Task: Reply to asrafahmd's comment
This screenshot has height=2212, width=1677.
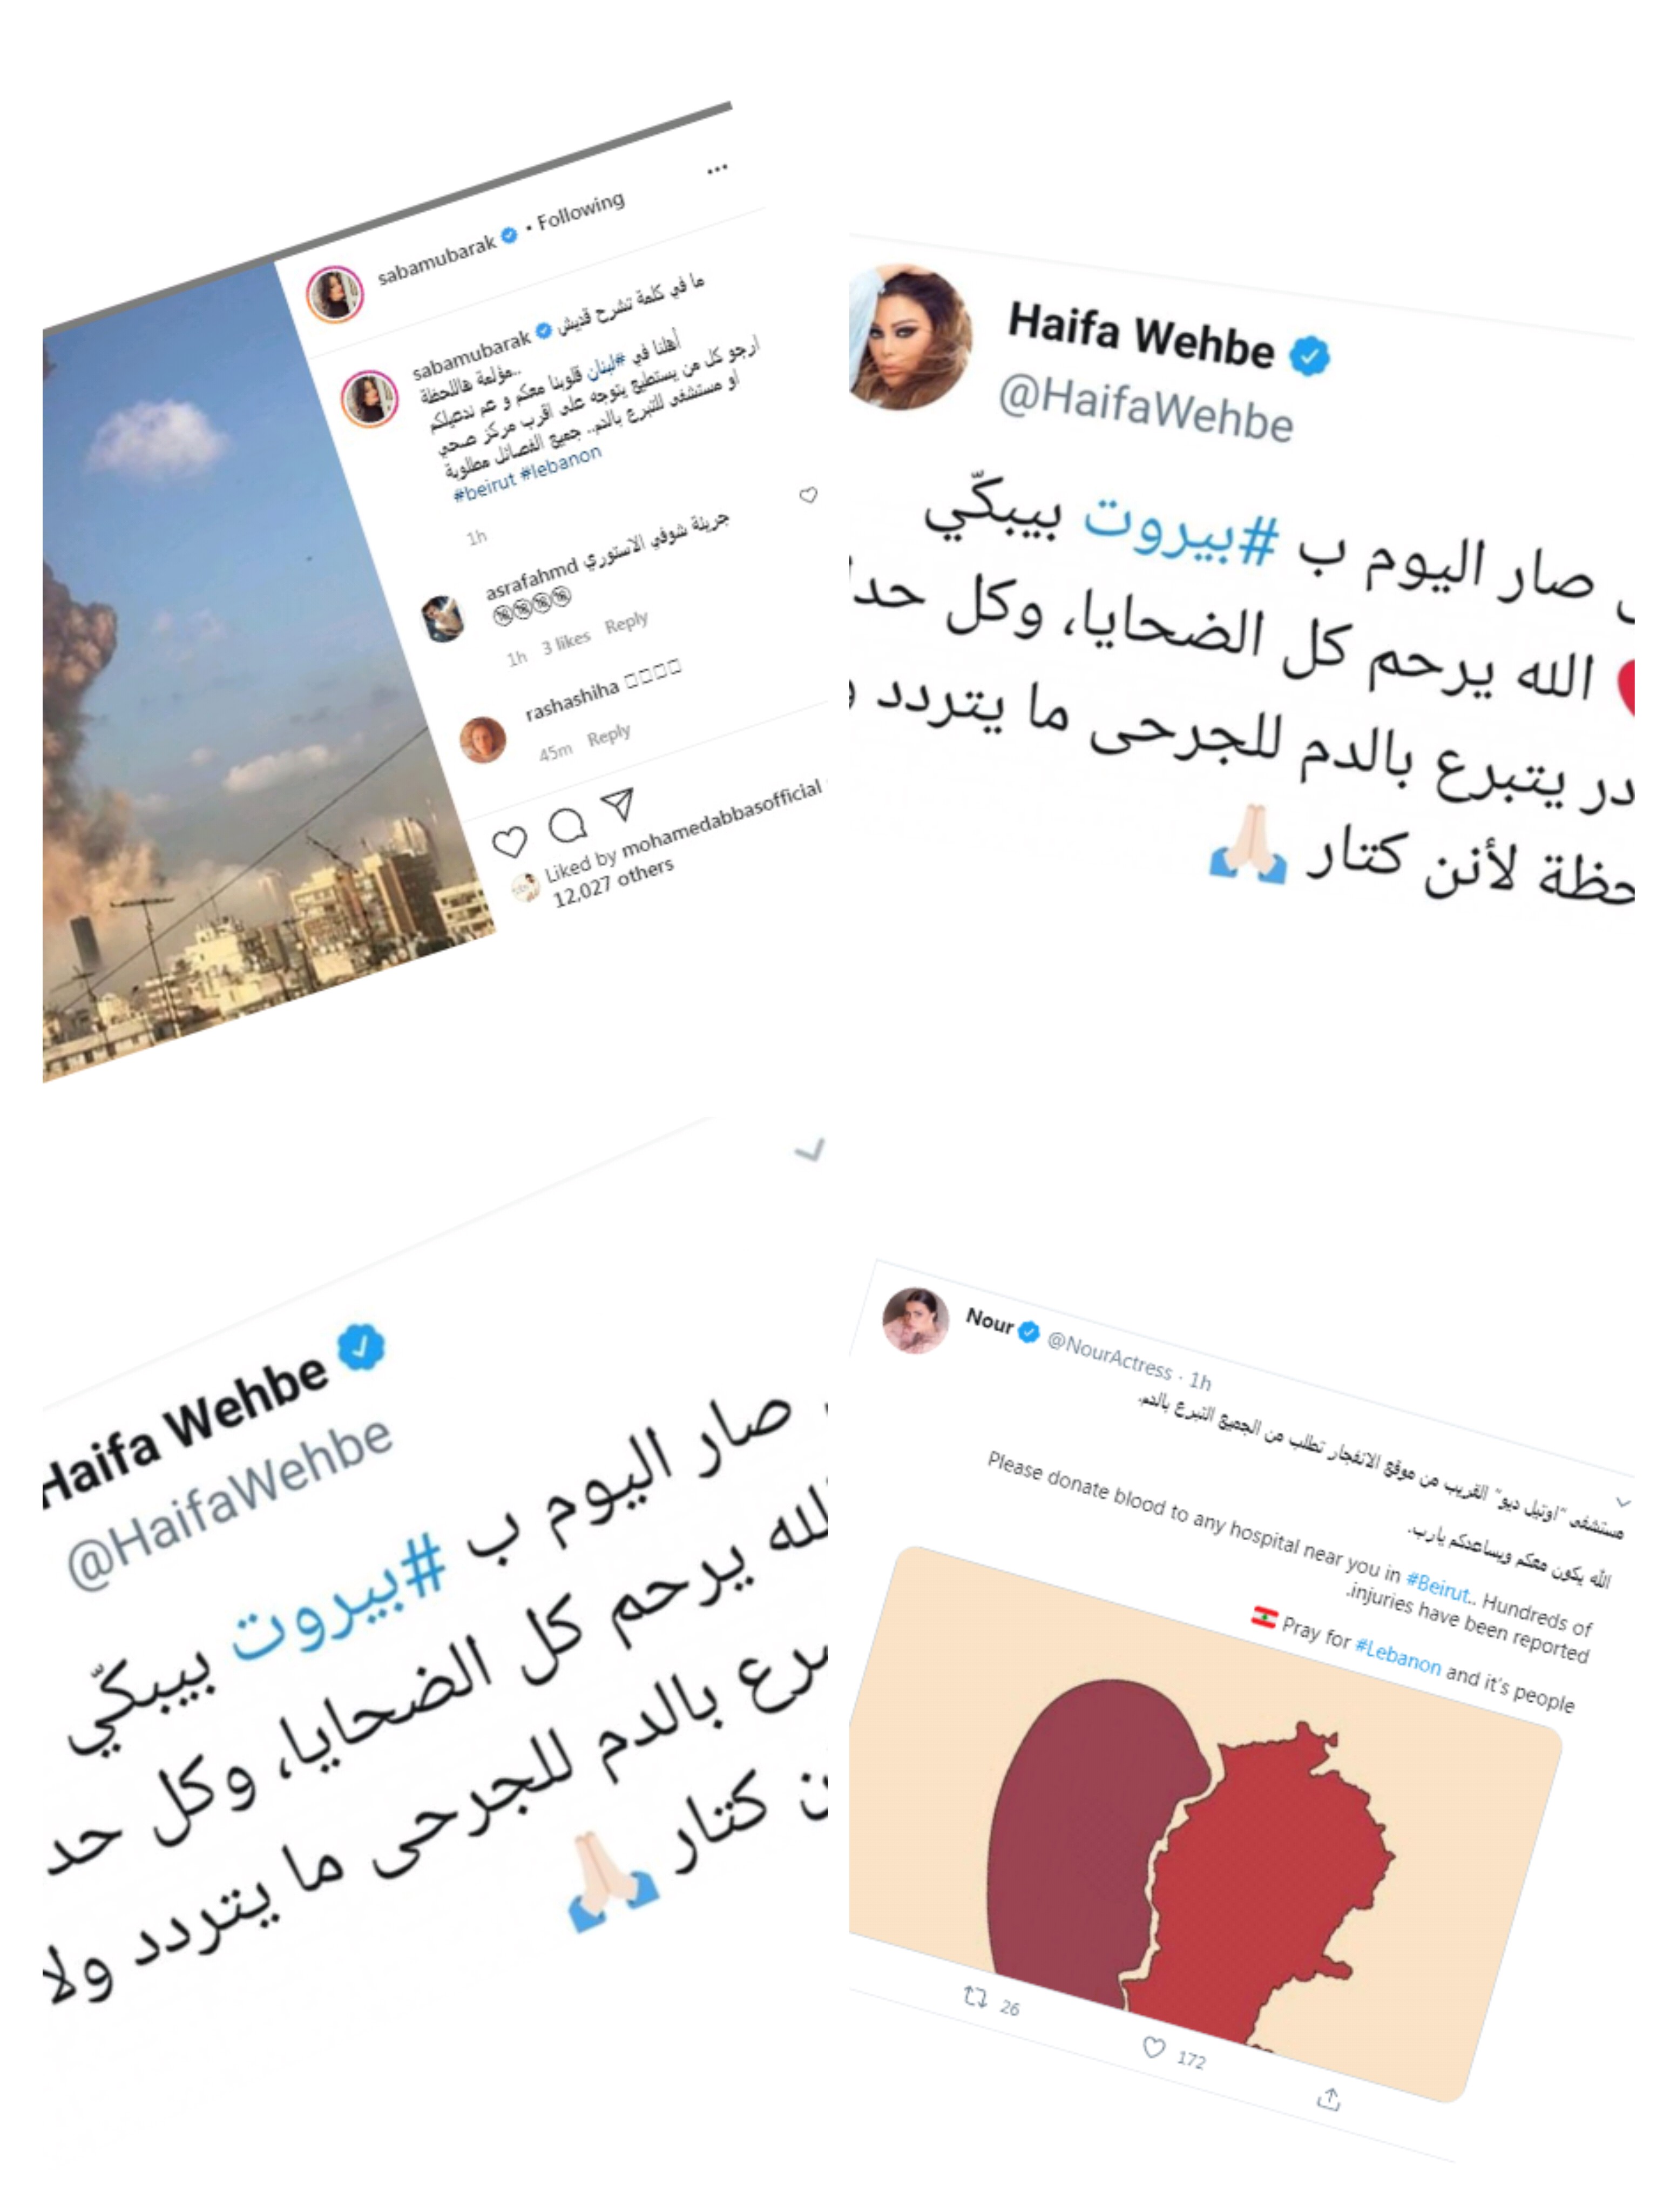Action: click(626, 622)
